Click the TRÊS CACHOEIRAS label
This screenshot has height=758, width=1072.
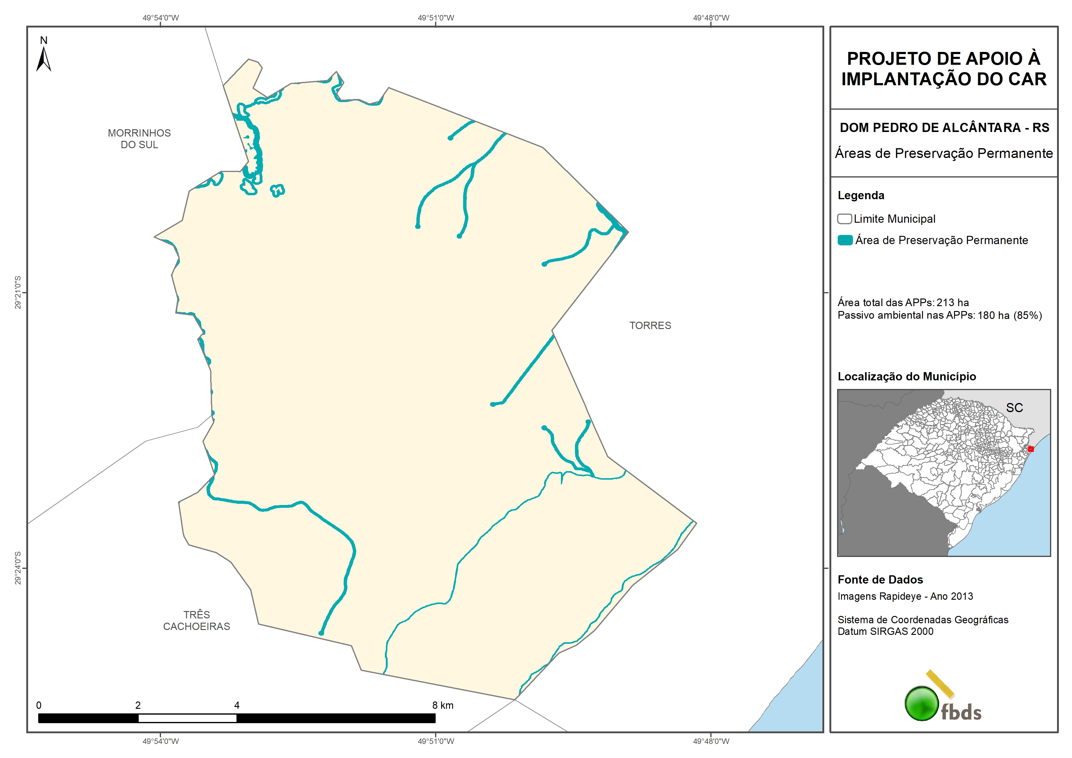coord(196,620)
